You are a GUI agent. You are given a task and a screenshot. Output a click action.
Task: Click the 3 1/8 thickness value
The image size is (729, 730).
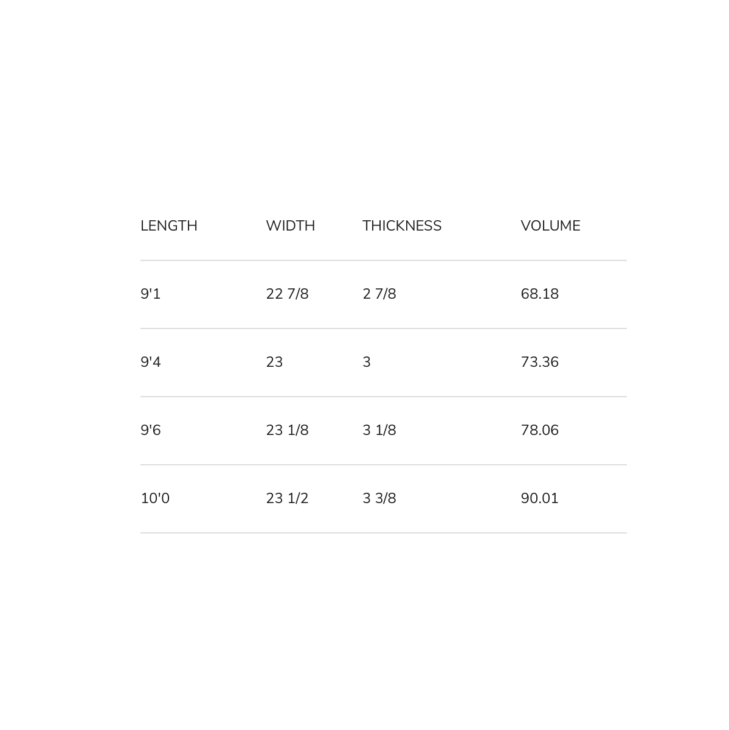(379, 430)
